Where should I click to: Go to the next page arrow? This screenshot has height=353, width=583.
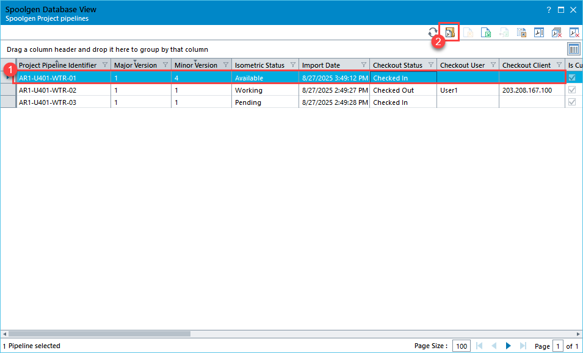508,346
